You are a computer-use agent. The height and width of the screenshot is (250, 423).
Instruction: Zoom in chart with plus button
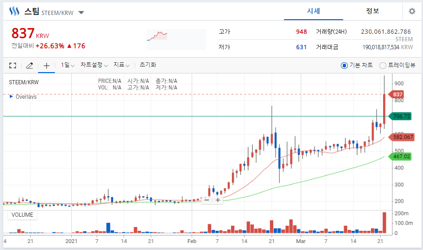point(218,200)
